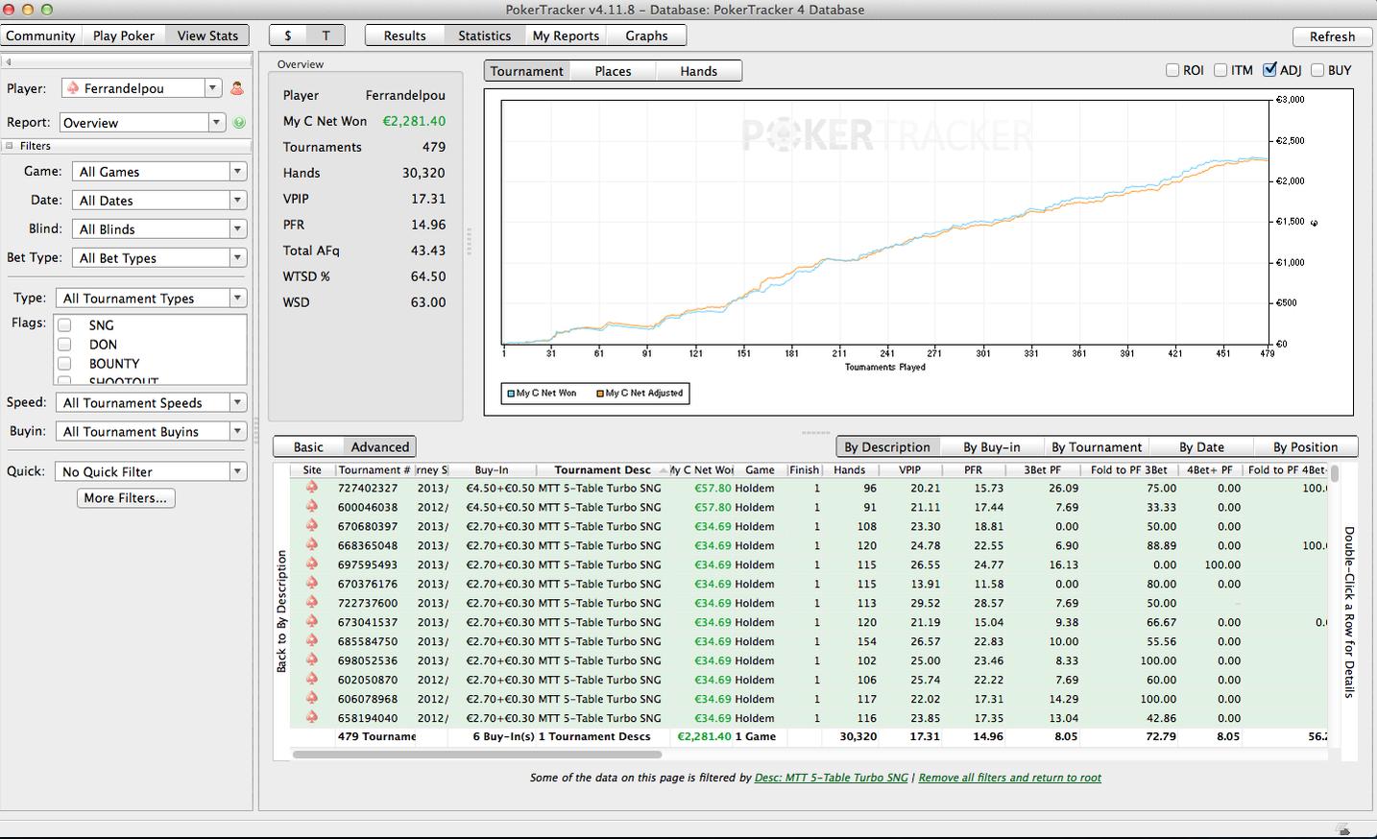
Task: Click site icon for tournament 697595493
Action: point(312,564)
